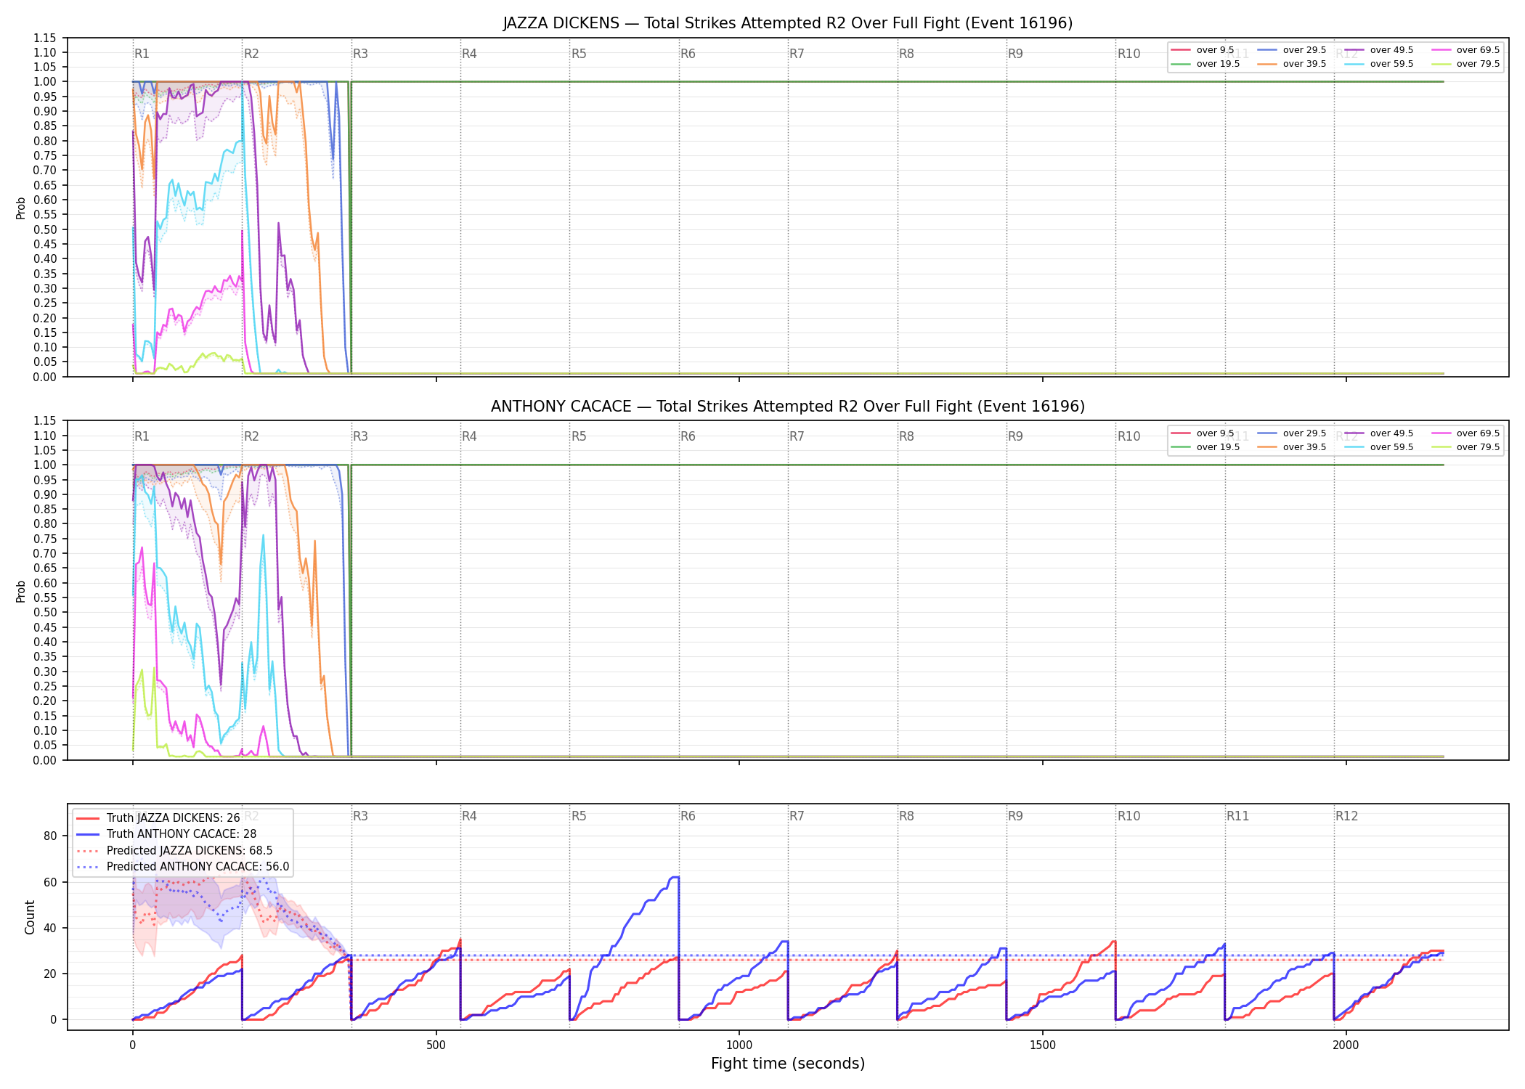Click the 'Fight time (seconds)' axis label
Image resolution: width=1525 pixels, height=1089 pixels.
[788, 1064]
